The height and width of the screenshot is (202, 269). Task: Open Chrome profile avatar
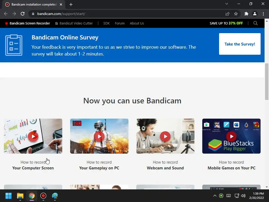tap(255, 14)
